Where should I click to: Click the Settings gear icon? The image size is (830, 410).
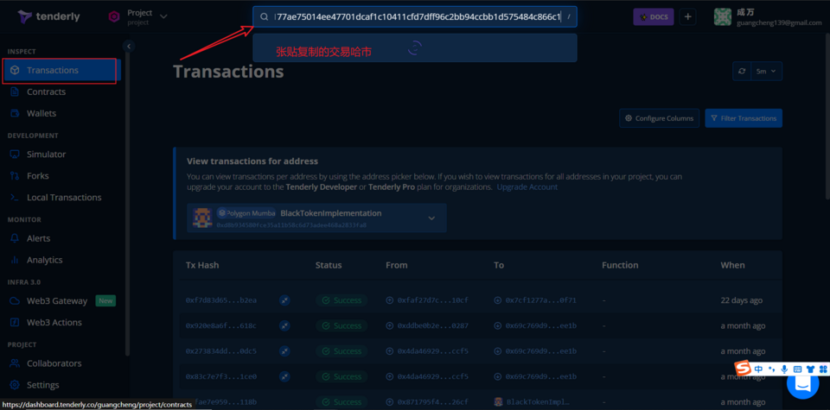point(15,385)
